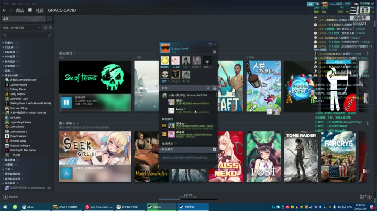Search friends with the magnifier icon
This screenshot has height=211, width=377.
(x=208, y=88)
